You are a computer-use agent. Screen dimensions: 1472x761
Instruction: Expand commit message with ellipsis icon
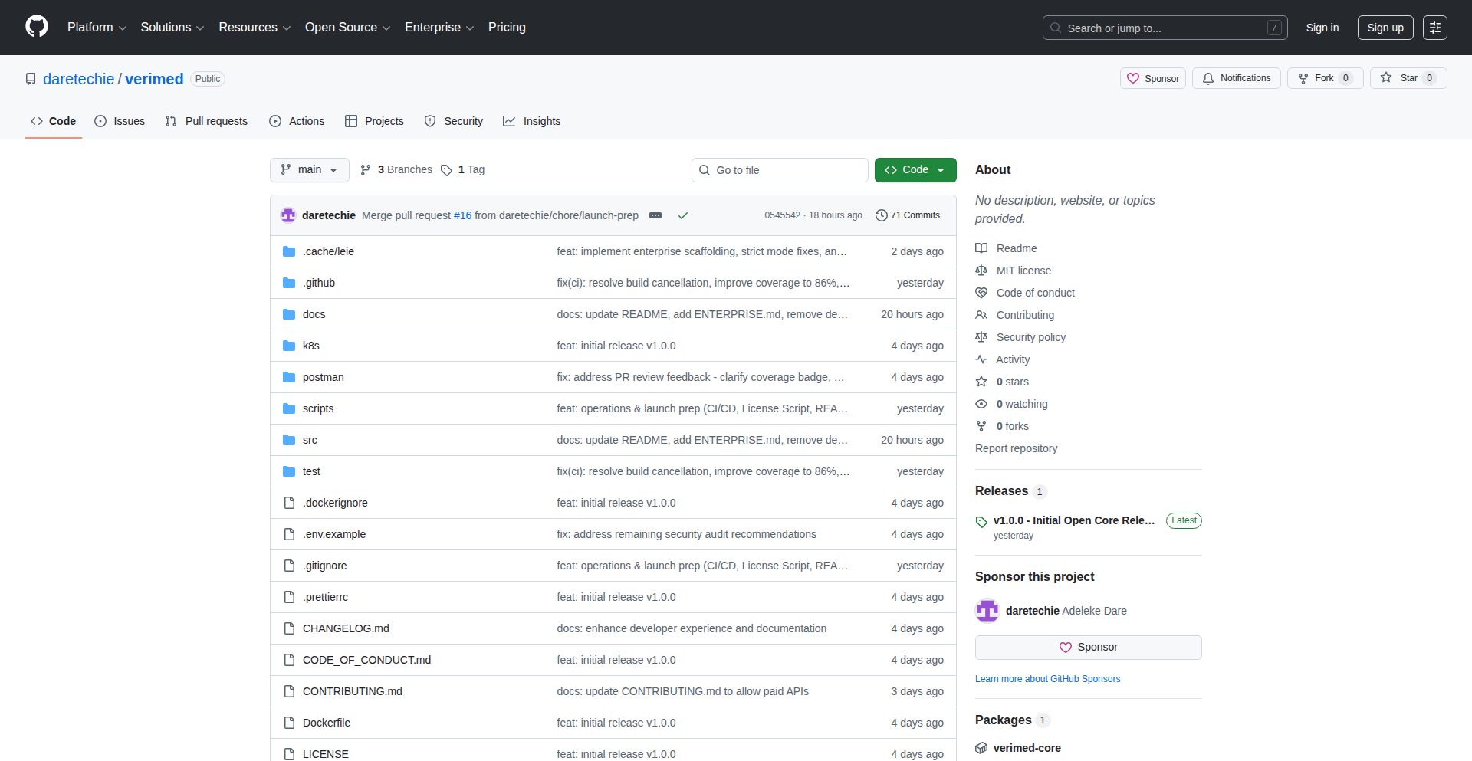[656, 215]
